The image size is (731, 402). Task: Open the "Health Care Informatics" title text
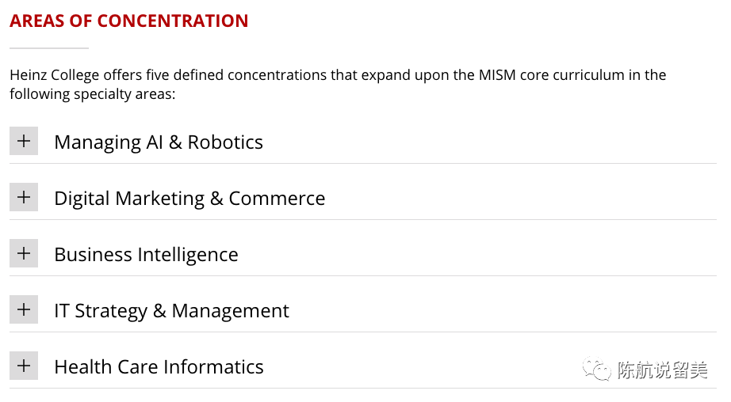[x=159, y=367]
